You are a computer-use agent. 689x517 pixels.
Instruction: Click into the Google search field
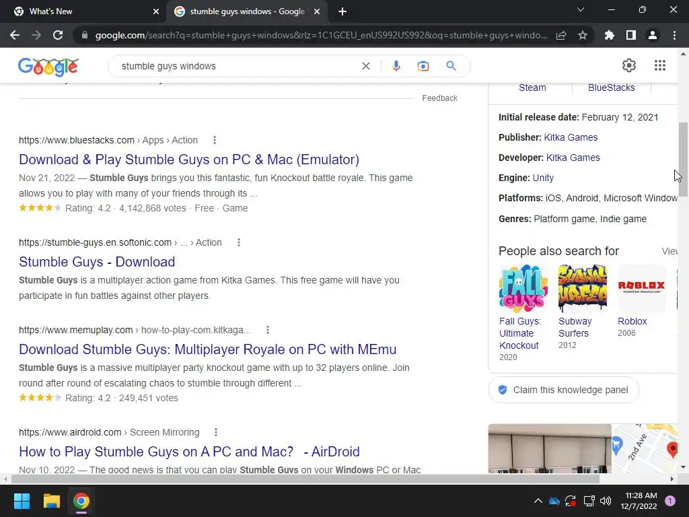point(238,66)
